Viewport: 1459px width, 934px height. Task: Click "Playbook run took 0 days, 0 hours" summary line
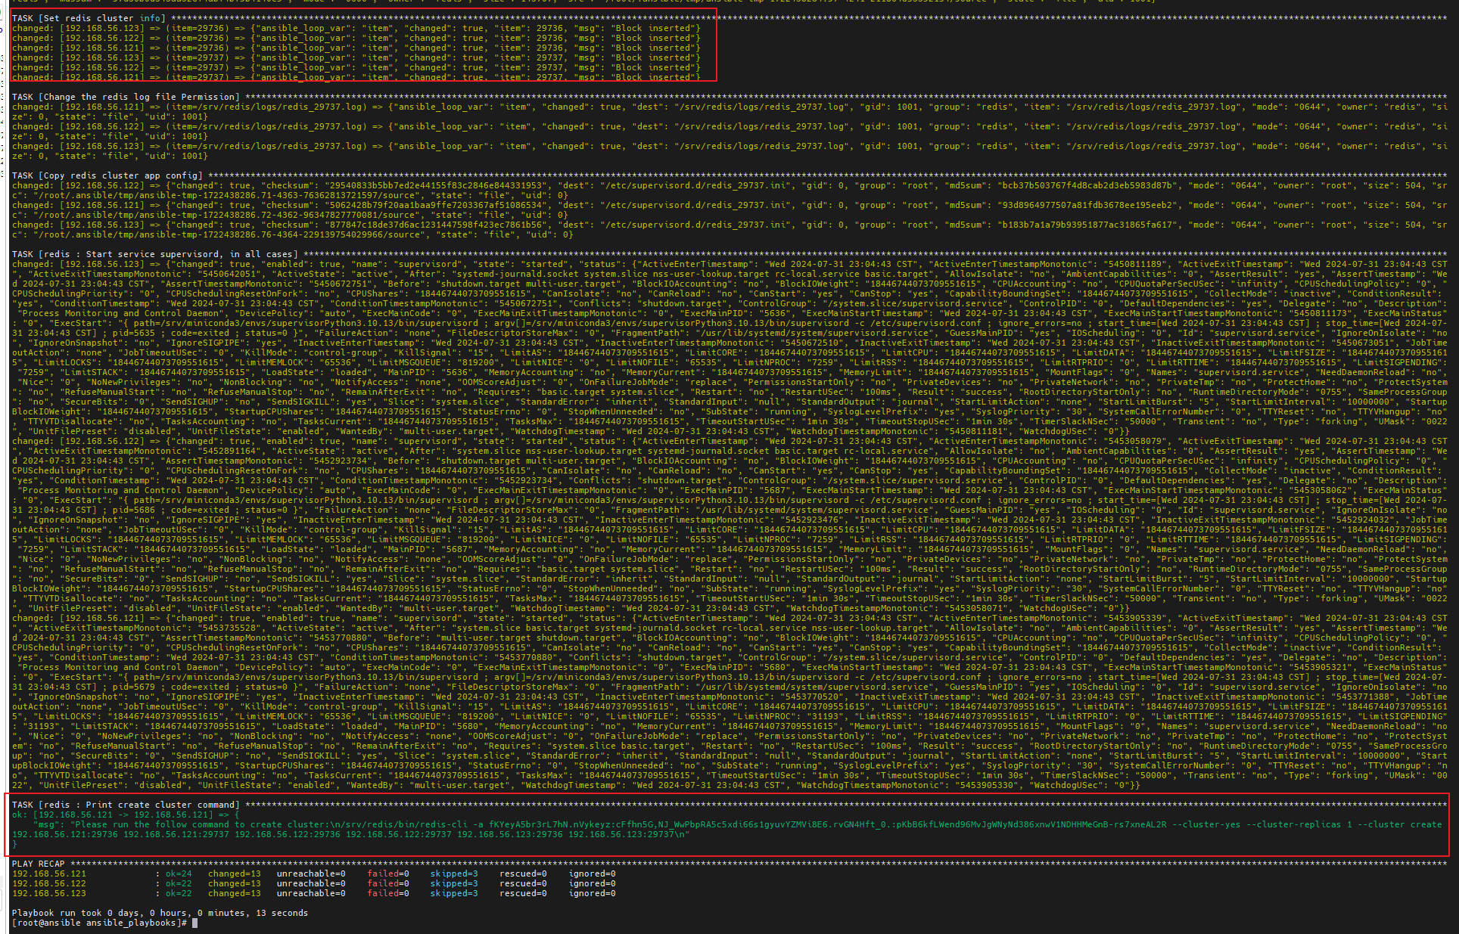[x=160, y=913]
